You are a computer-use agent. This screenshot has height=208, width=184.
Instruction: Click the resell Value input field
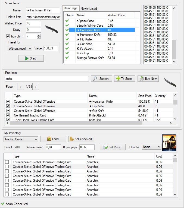click(x=51, y=48)
